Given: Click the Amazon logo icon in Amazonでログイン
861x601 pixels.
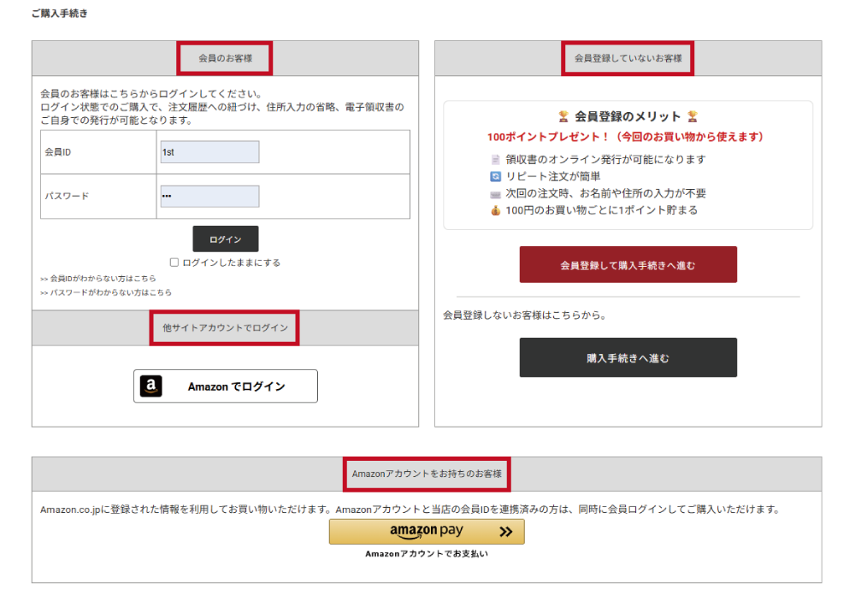Looking at the screenshot, I should [151, 386].
